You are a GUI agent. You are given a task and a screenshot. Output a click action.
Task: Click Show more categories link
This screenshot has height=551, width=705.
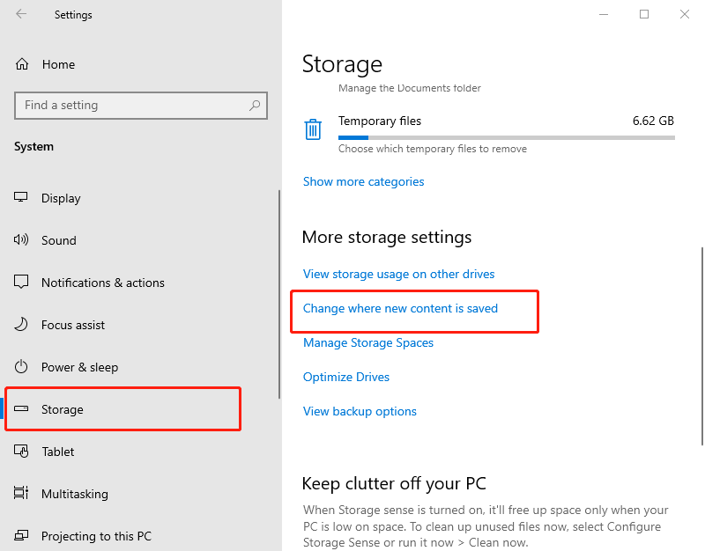coord(363,181)
